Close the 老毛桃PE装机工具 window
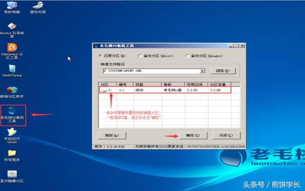This screenshot has height=191, width=305. click(243, 46)
